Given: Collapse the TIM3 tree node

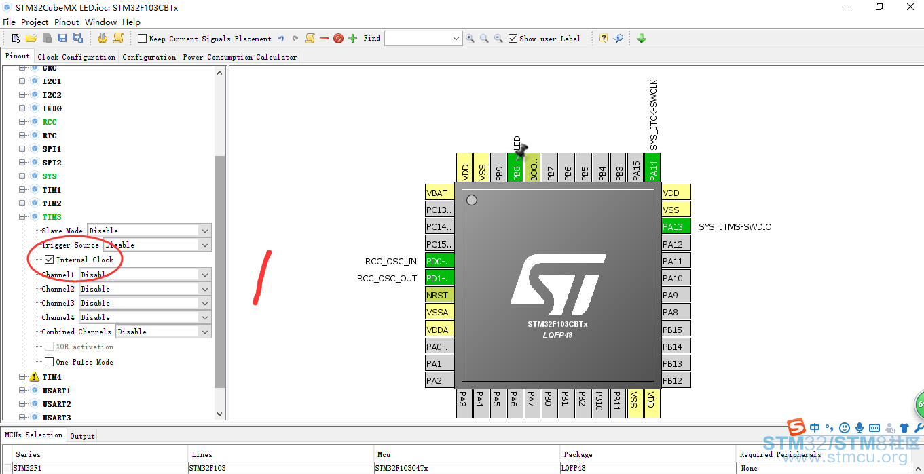Looking at the screenshot, I should click(x=22, y=217).
